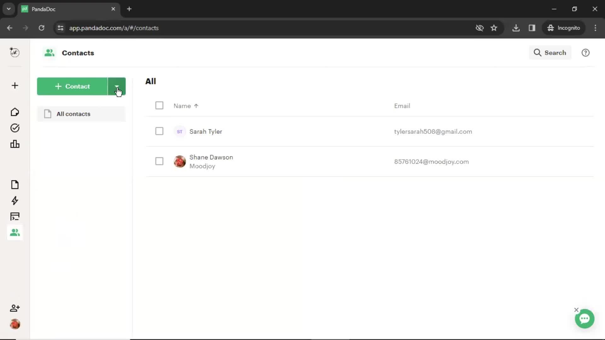Click the Automation lightning icon
This screenshot has width=605, height=340.
pos(14,201)
